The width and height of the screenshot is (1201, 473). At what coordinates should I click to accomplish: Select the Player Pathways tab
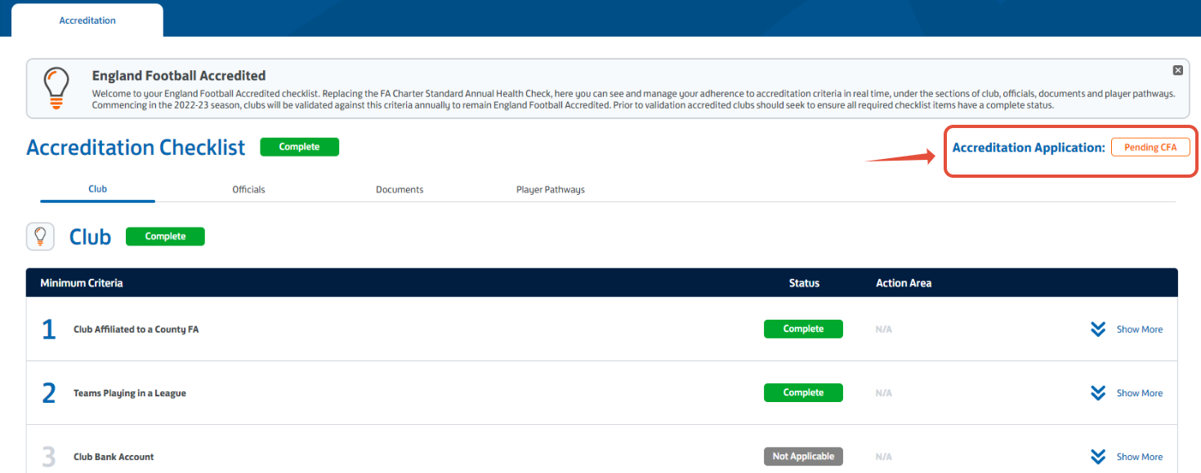point(550,188)
